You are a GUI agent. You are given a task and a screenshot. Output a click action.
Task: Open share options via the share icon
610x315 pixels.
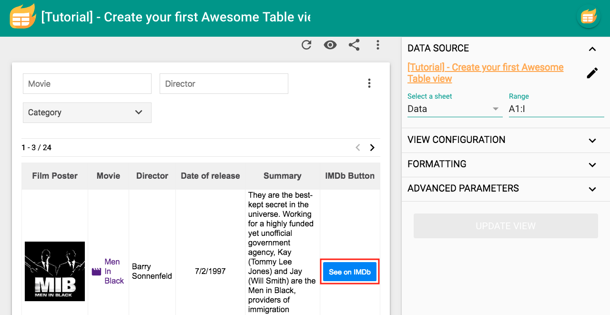354,45
